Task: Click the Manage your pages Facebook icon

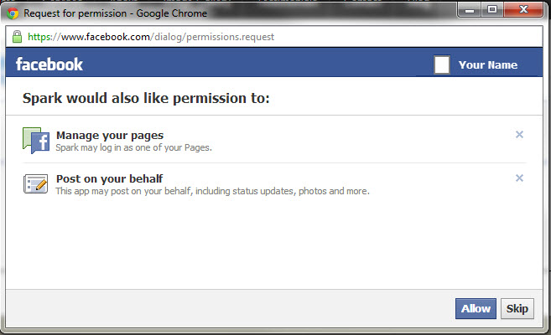Action: [36, 141]
